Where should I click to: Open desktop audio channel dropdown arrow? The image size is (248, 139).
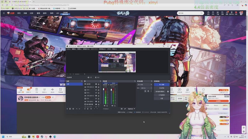(x=109, y=85)
